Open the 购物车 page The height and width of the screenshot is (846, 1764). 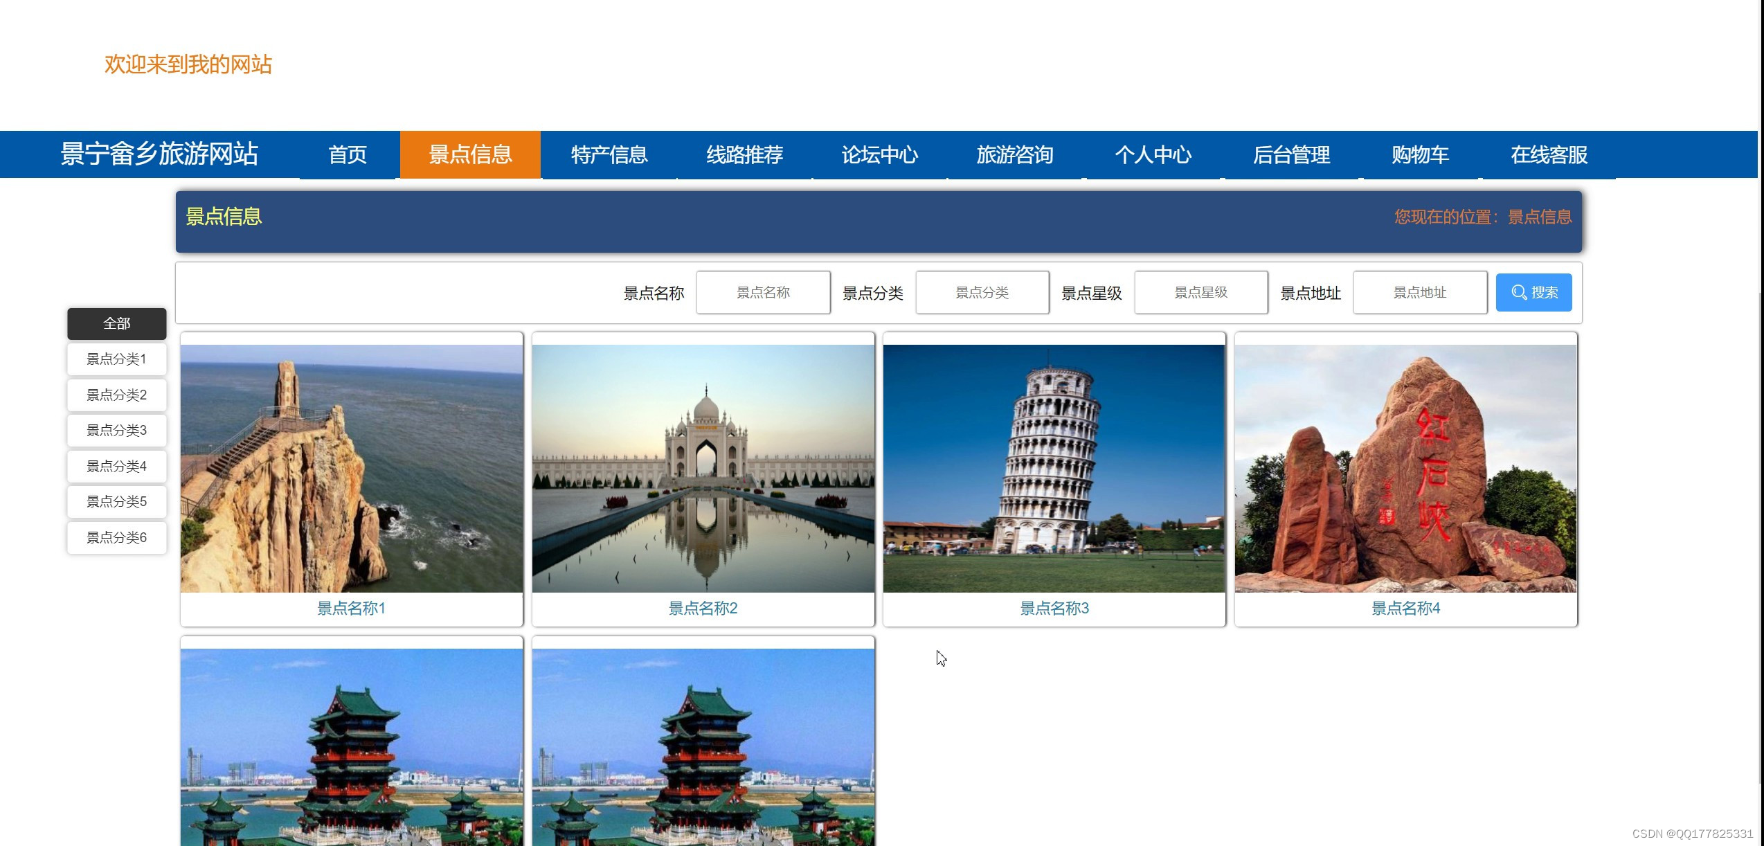(1421, 154)
